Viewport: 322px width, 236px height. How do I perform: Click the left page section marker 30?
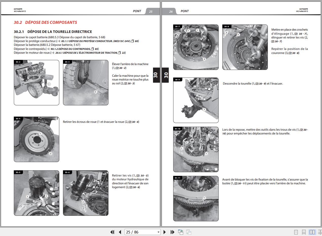[156, 75]
